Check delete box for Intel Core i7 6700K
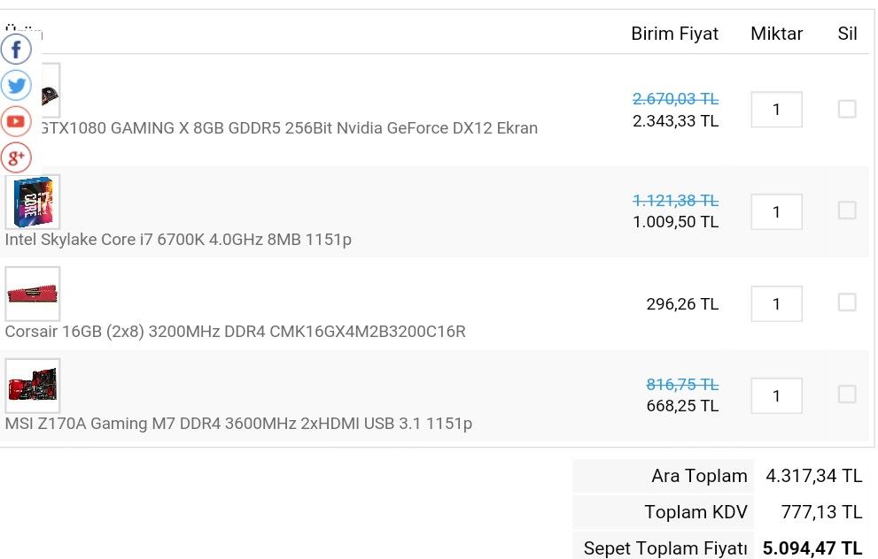The image size is (878, 559). 847,211
